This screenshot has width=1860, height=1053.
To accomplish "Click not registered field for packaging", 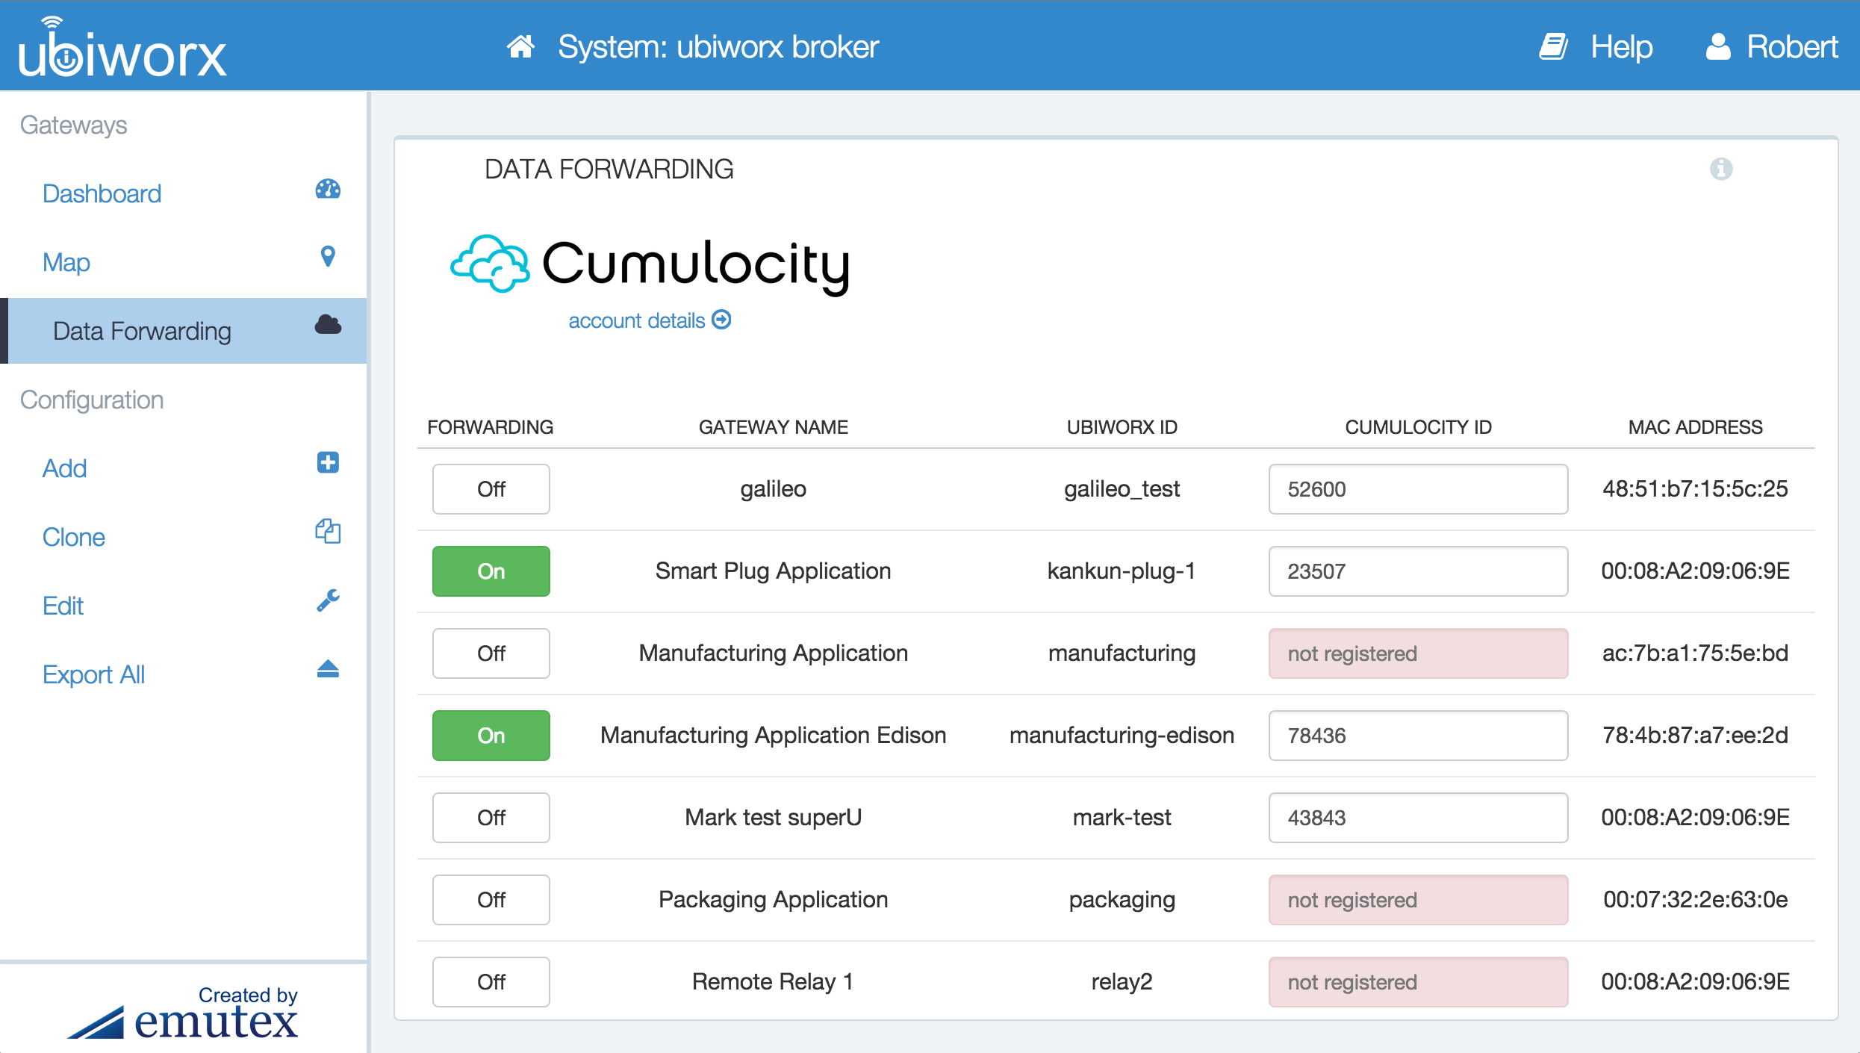I will click(x=1418, y=900).
